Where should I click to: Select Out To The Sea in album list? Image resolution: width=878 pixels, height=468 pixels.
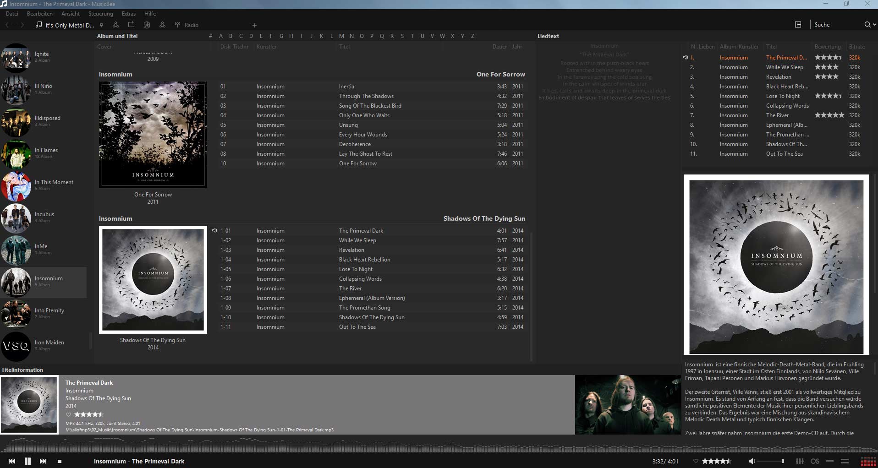pyautogui.click(x=371, y=327)
